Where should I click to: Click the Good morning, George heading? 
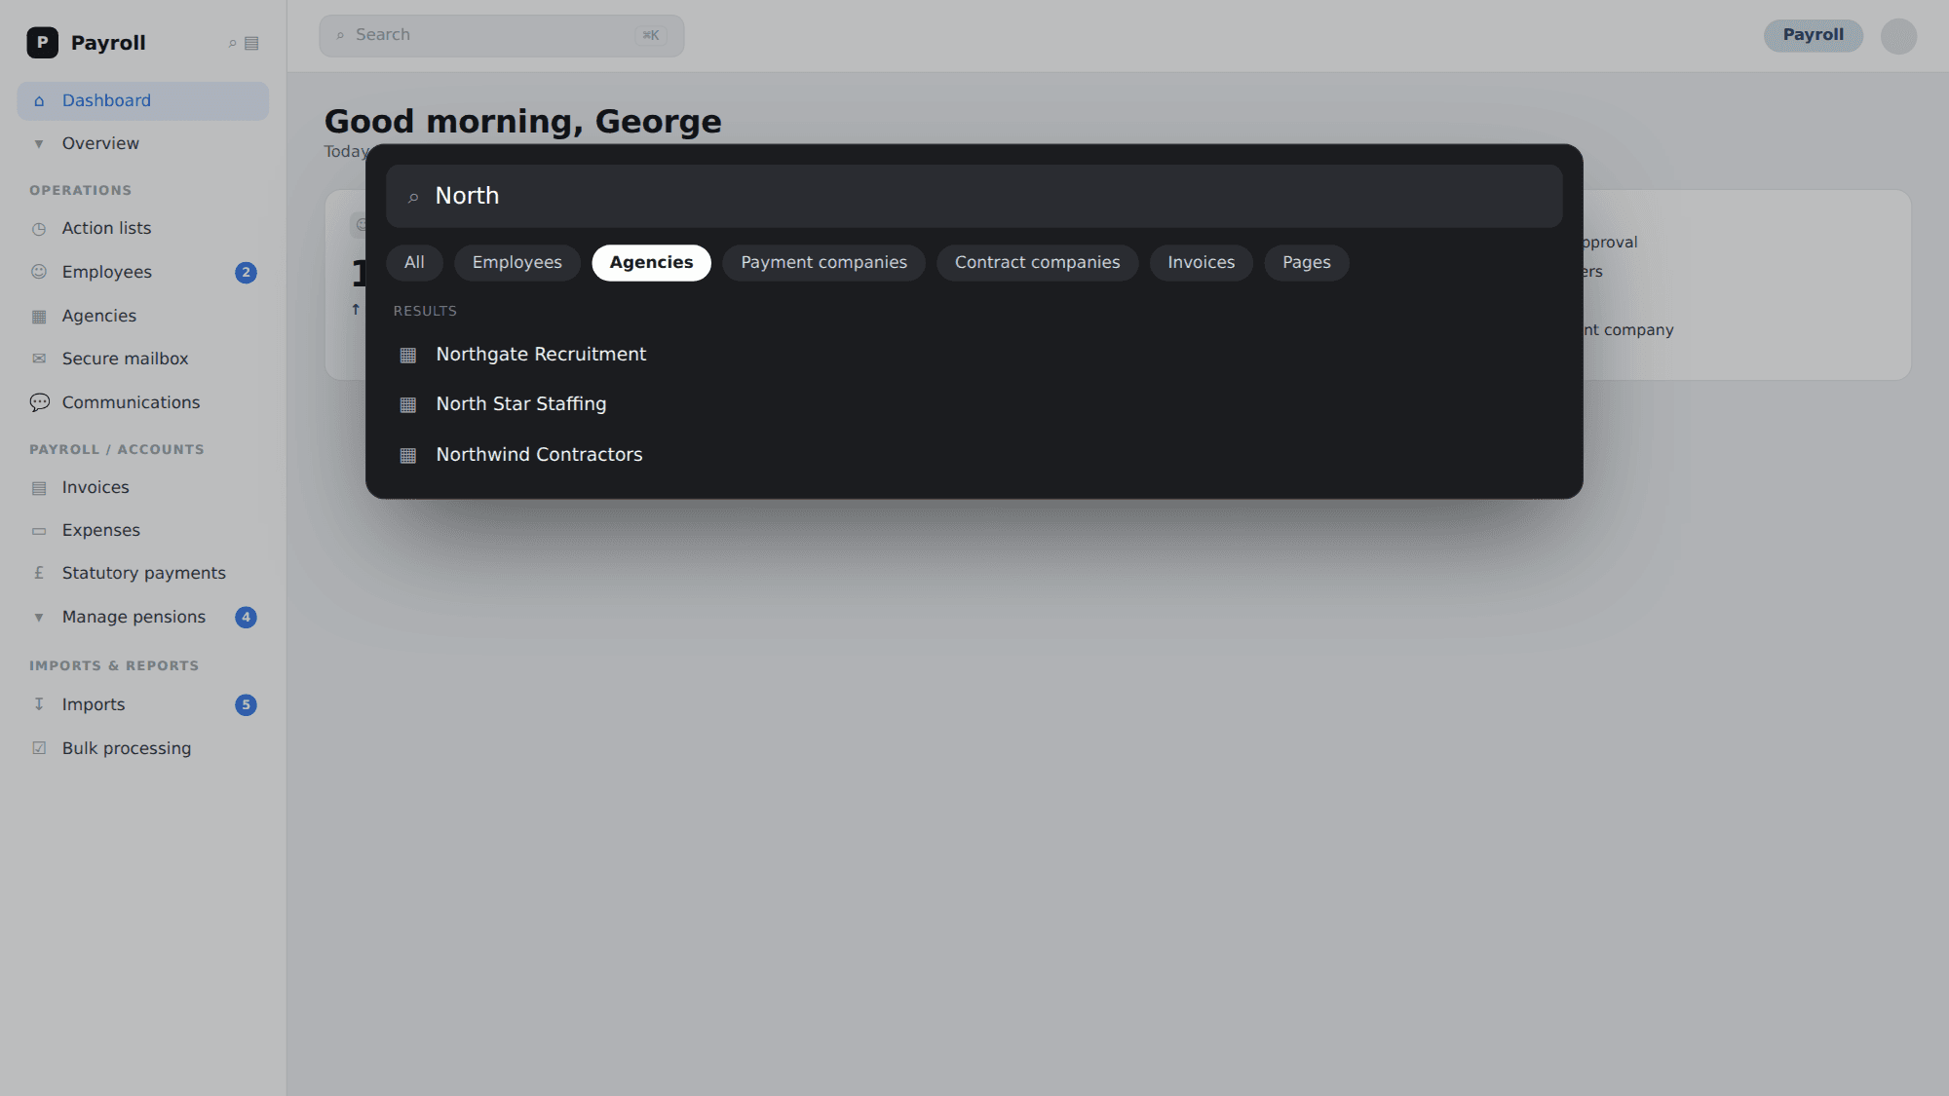(x=522, y=122)
